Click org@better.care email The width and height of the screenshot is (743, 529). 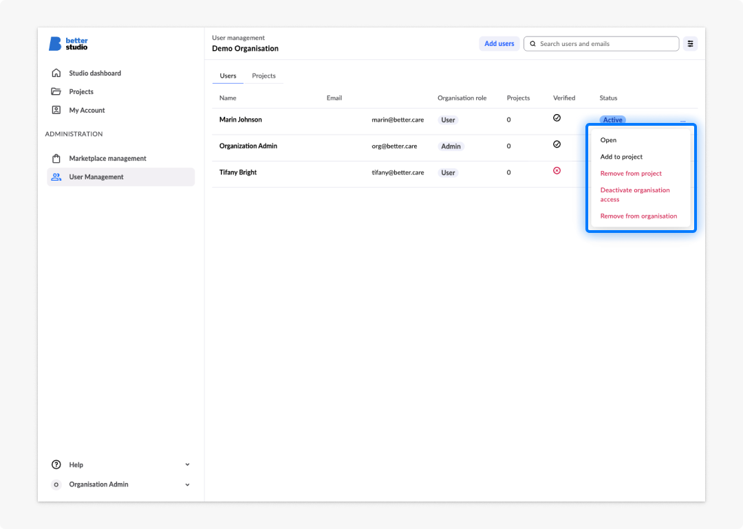[x=394, y=146]
